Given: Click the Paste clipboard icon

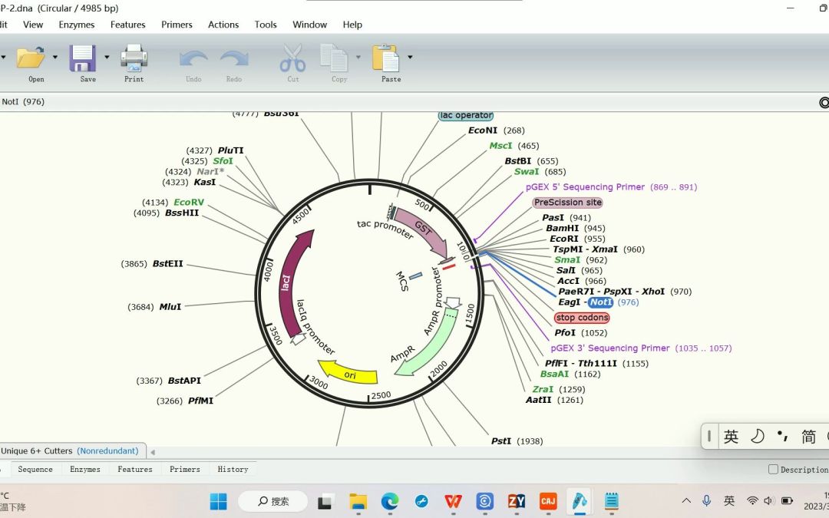Looking at the screenshot, I should click(385, 58).
